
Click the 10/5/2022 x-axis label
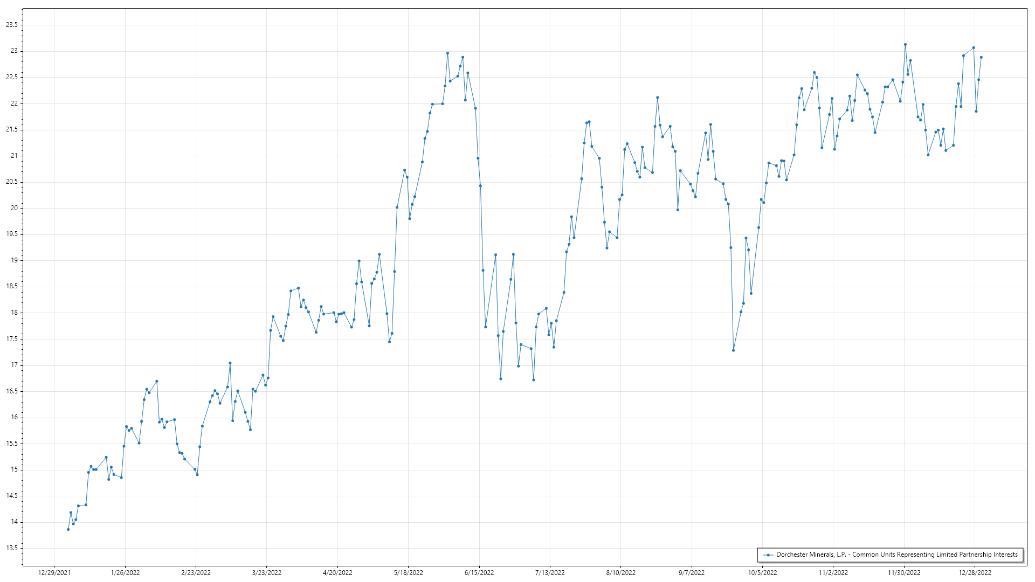click(x=762, y=573)
